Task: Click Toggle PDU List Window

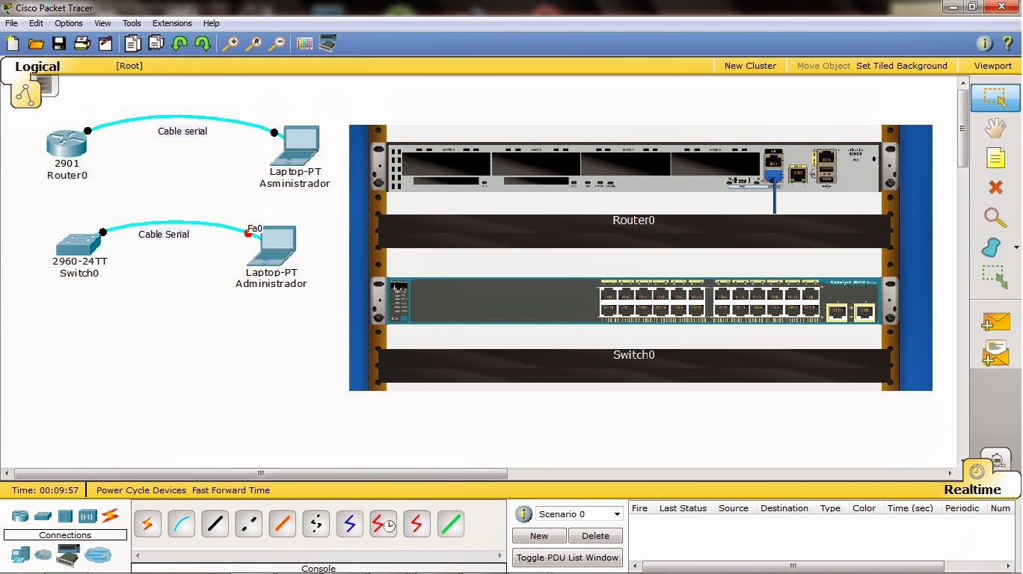Action: coord(567,558)
